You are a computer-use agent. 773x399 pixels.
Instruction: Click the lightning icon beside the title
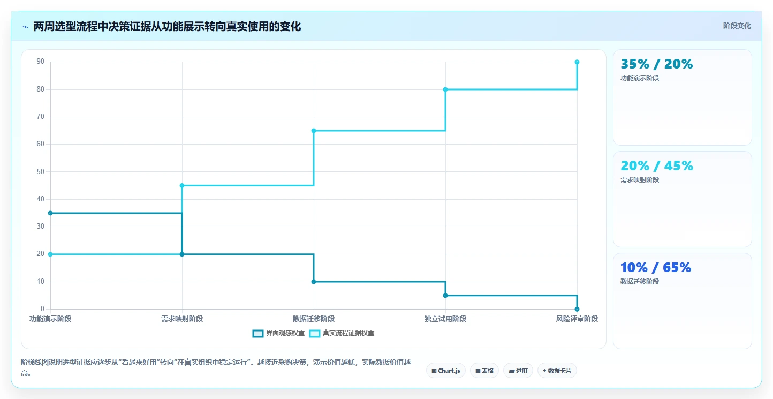point(26,27)
